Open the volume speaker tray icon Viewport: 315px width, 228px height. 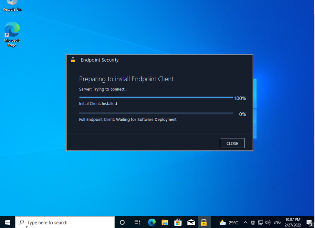(x=268, y=223)
